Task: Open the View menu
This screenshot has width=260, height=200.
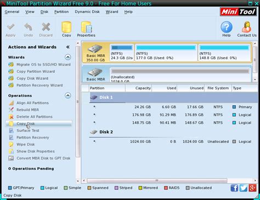Action: 30,12
